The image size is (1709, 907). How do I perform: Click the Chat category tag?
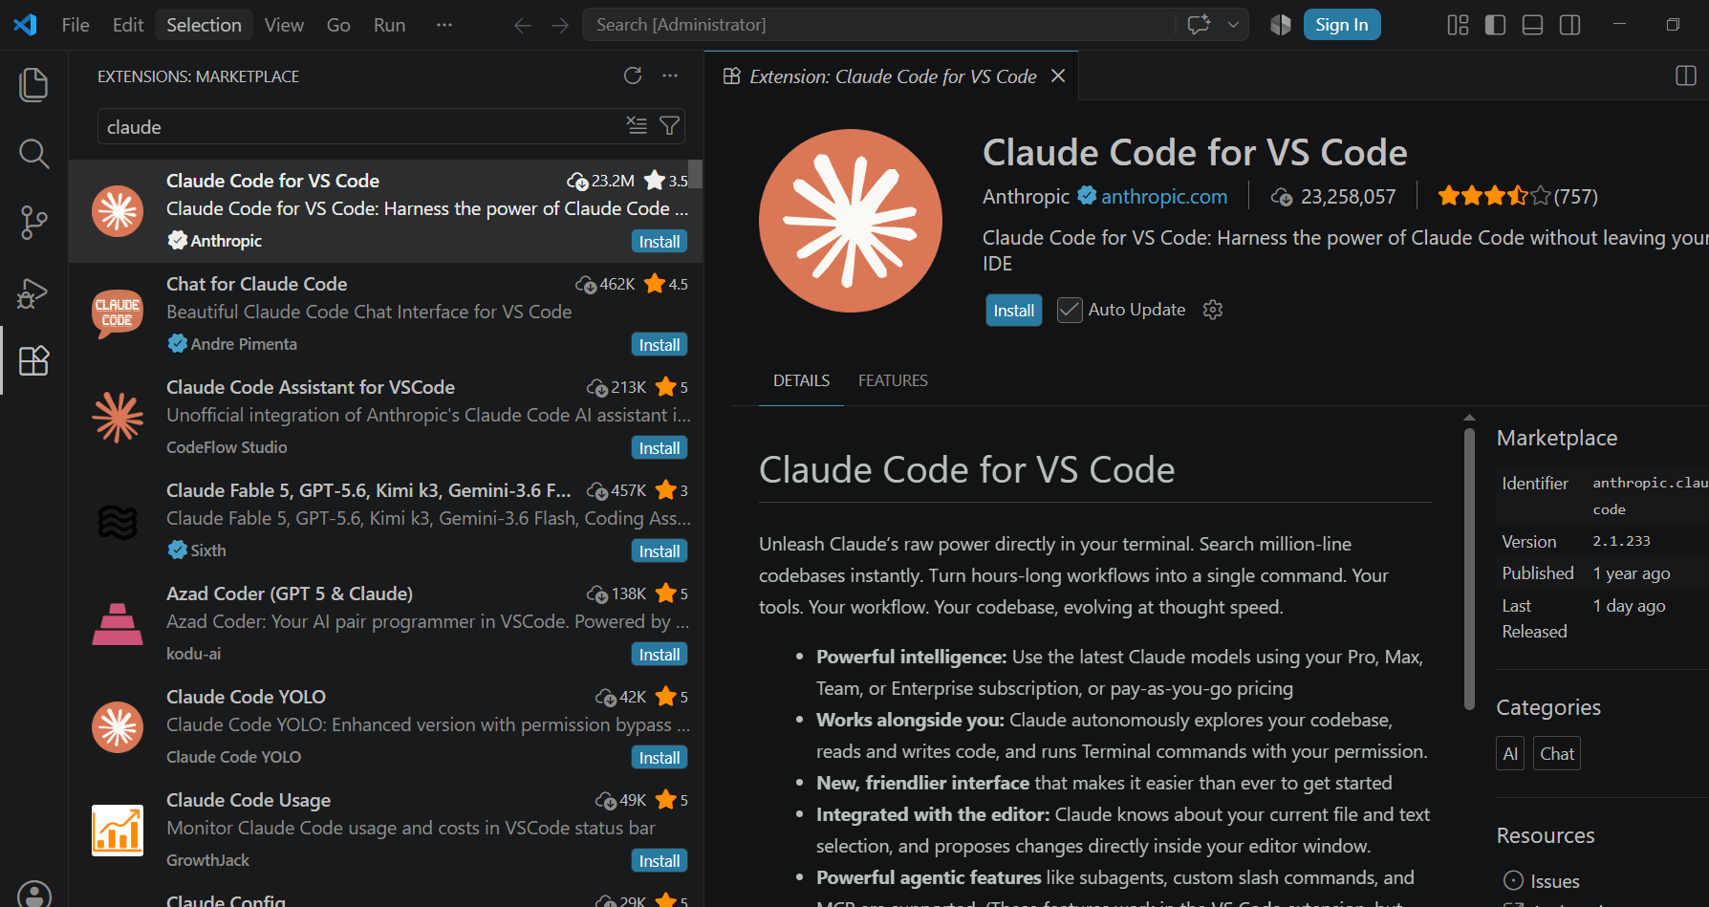[1557, 753]
